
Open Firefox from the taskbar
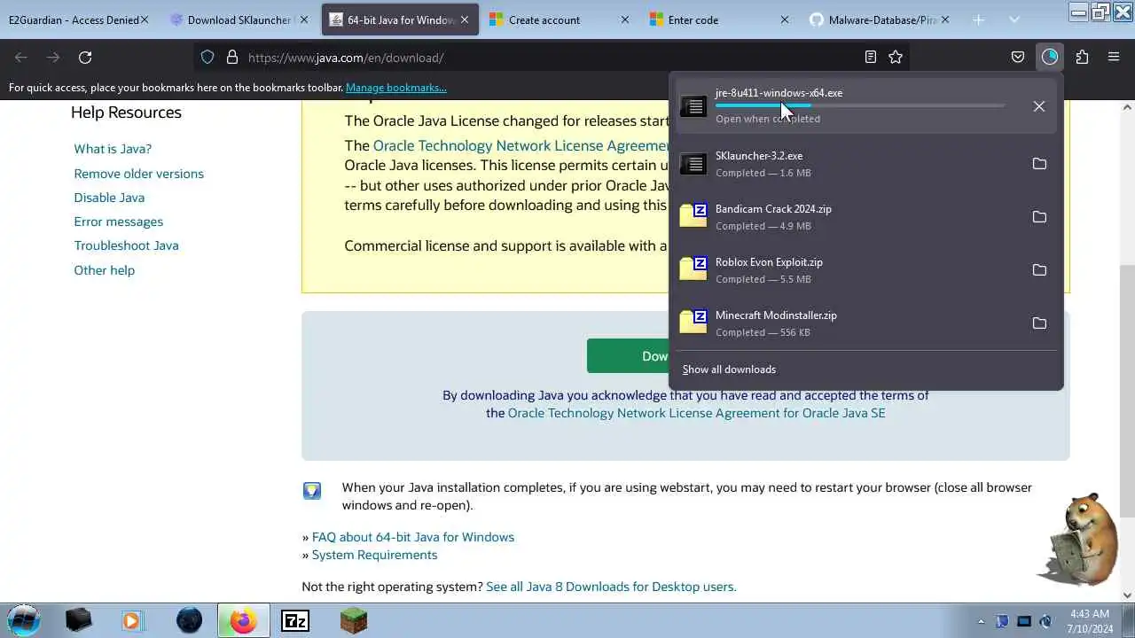(x=242, y=620)
